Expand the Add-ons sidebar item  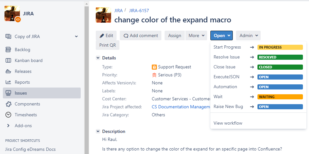click(9, 126)
